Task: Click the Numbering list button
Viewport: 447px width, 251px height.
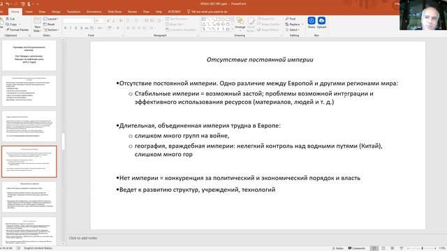Action: (x=137, y=21)
